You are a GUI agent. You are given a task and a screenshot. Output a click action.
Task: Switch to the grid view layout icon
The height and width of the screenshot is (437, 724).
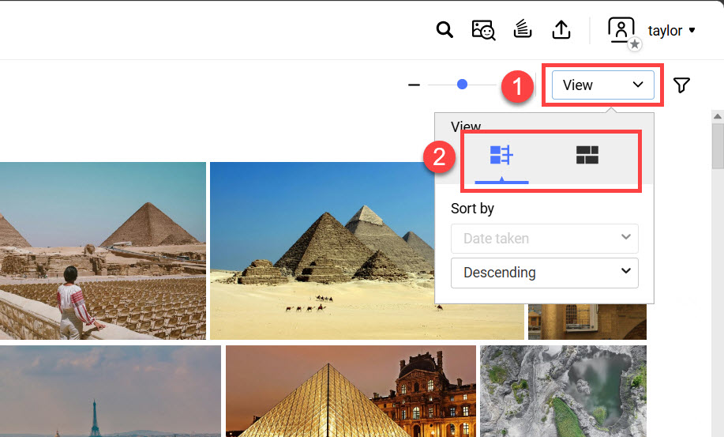coord(587,155)
